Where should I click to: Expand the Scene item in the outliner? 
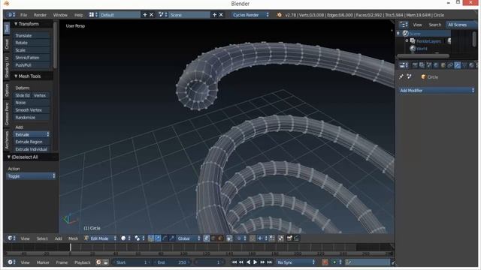(x=398, y=33)
